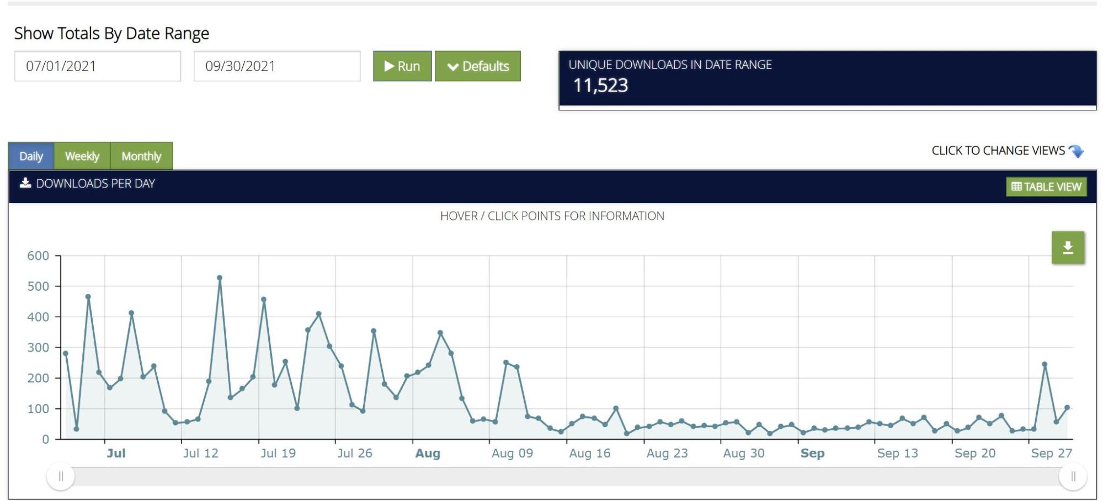This screenshot has height=501, width=1103.
Task: Click the green chart download icon
Action: pos(1067,248)
